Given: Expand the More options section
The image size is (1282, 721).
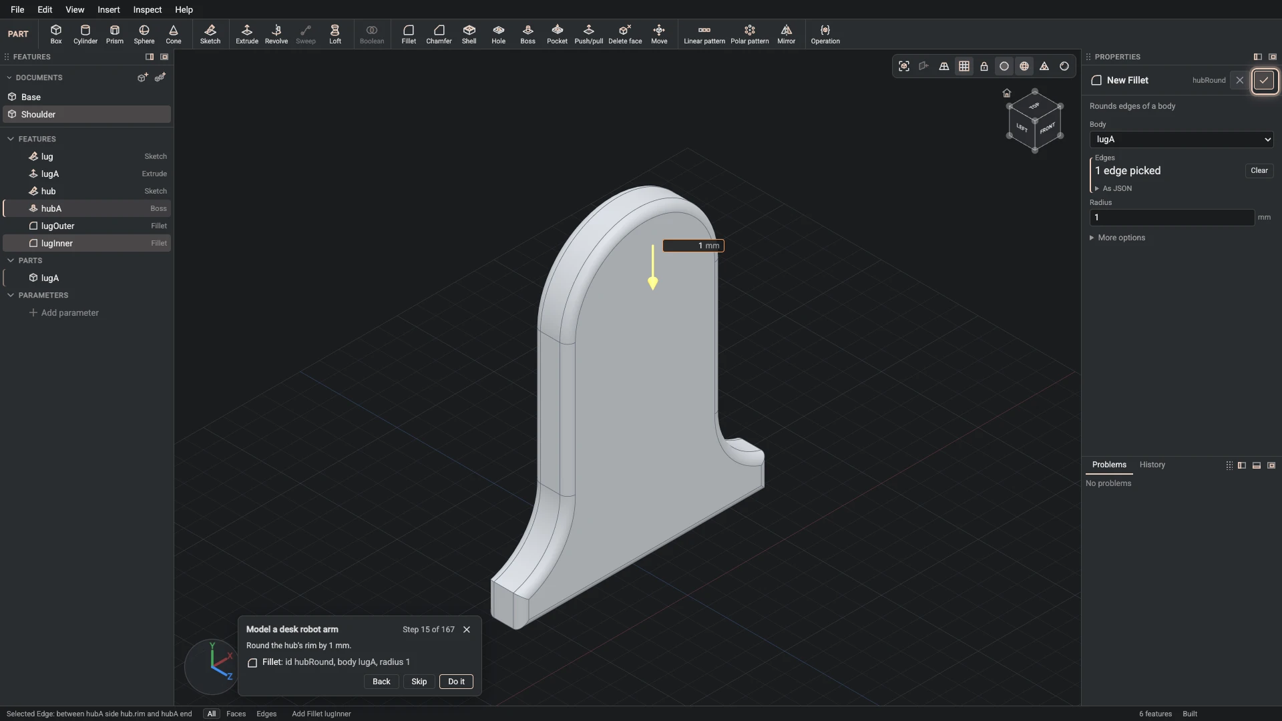Looking at the screenshot, I should click(x=1117, y=238).
